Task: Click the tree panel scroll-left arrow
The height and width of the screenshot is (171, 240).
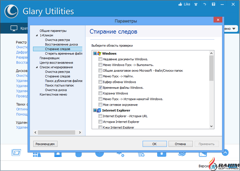Action: click(x=35, y=132)
